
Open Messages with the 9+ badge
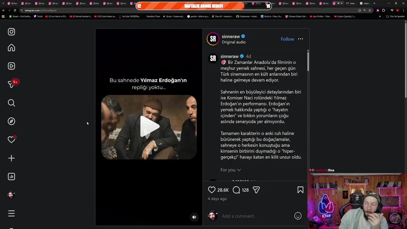point(11,84)
